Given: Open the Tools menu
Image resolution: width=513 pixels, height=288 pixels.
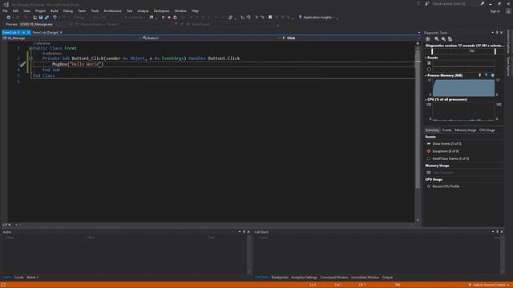Looking at the screenshot, I should (95, 10).
